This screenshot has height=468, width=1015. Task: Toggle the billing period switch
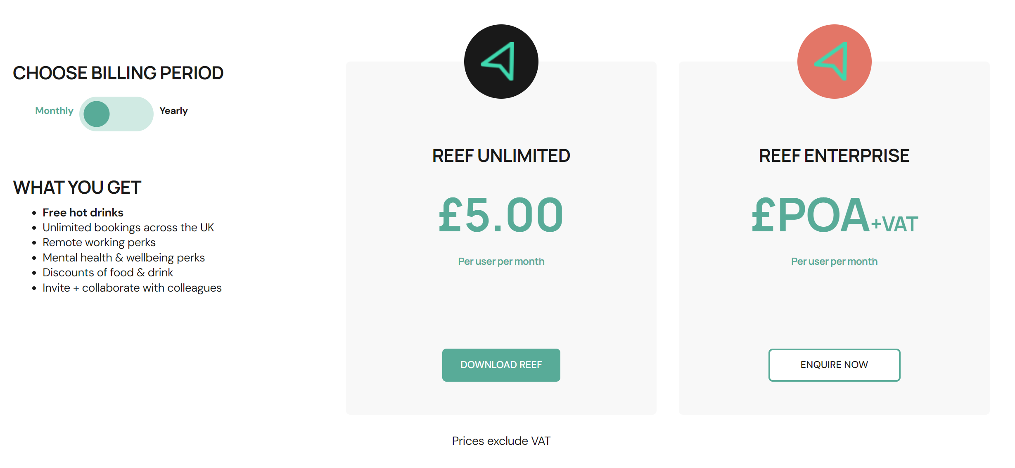coord(116,114)
